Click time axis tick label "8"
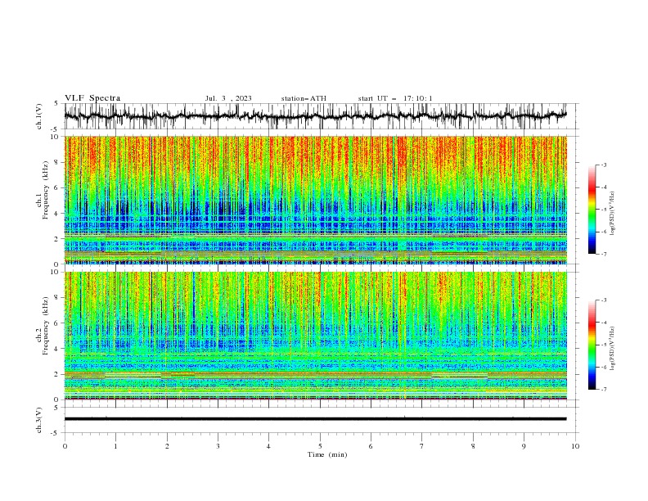This screenshot has height=501, width=648. click(x=473, y=446)
